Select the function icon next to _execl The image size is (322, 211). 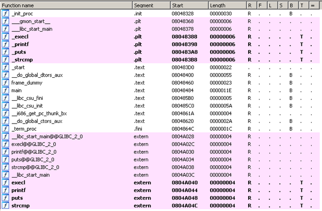pyautogui.click(x=5, y=37)
